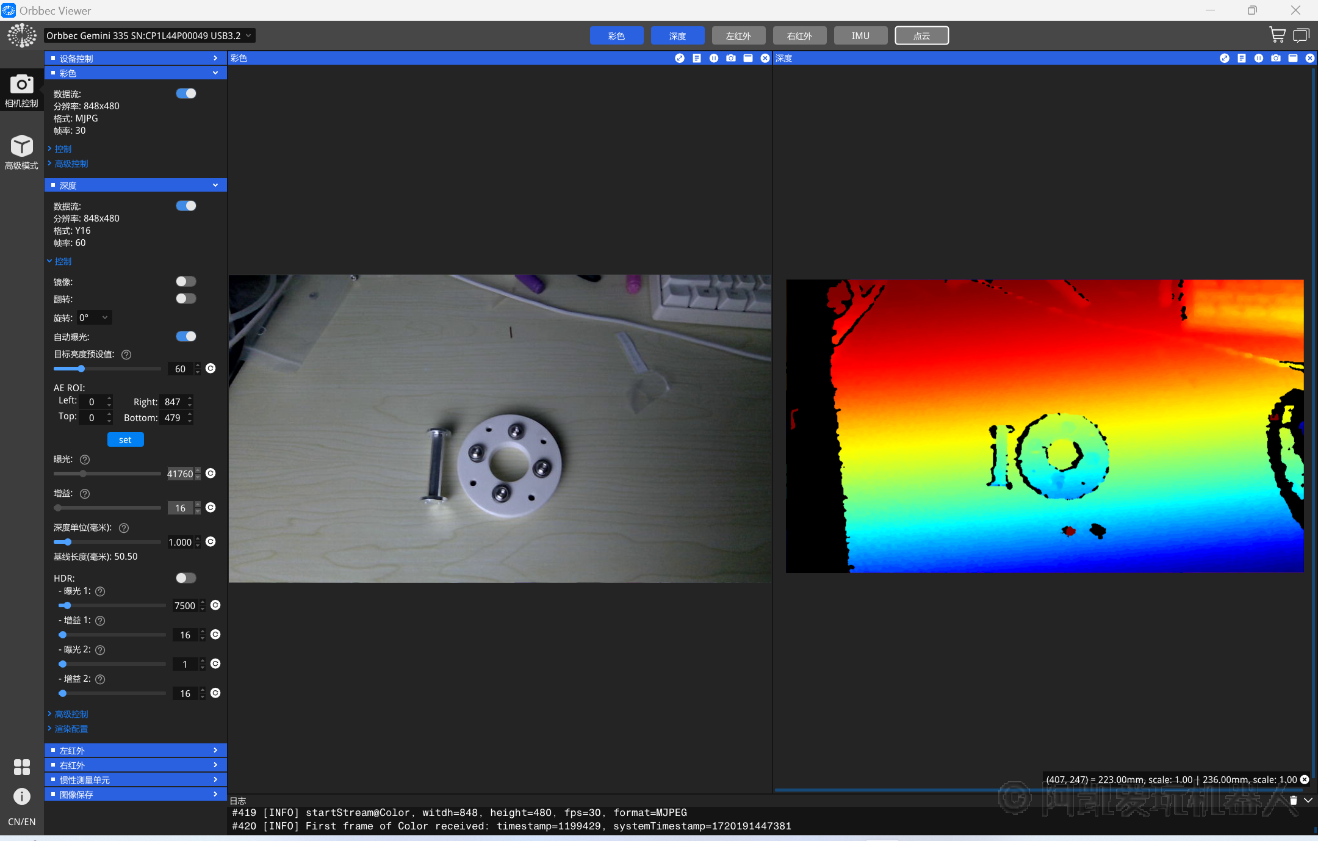The width and height of the screenshot is (1318, 841).
Task: Select the IMU stream tab
Action: click(860, 36)
